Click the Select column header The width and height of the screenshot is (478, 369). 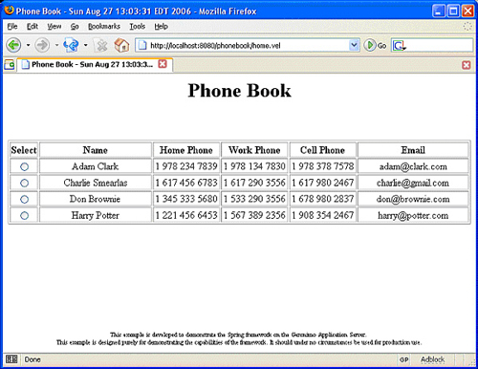pyautogui.click(x=24, y=150)
